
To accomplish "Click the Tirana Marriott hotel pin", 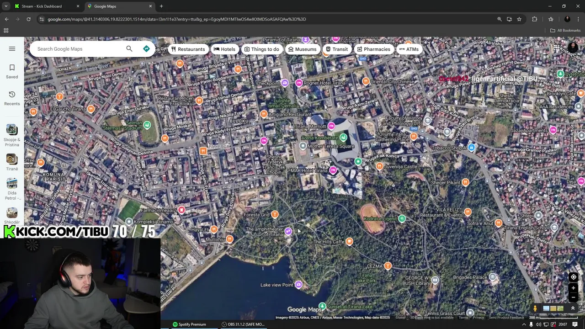I will (x=331, y=126).
